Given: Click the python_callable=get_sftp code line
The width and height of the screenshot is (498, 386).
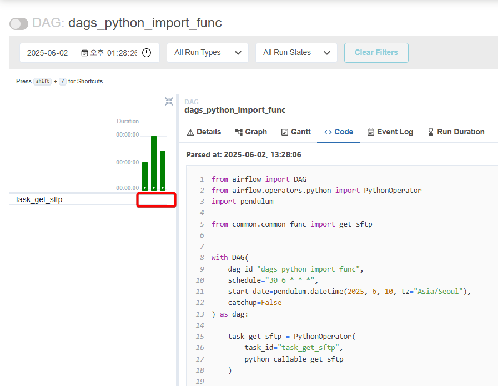Looking at the screenshot, I should click(294, 359).
